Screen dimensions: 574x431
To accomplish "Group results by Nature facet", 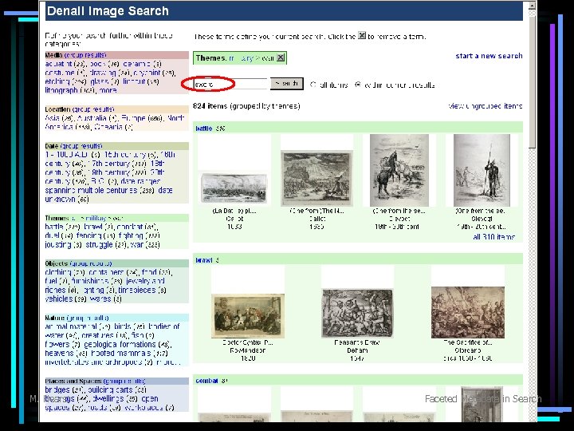I will point(88,318).
